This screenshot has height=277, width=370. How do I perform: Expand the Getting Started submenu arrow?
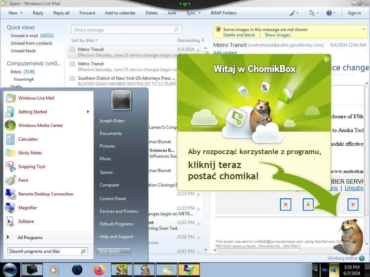pyautogui.click(x=88, y=112)
